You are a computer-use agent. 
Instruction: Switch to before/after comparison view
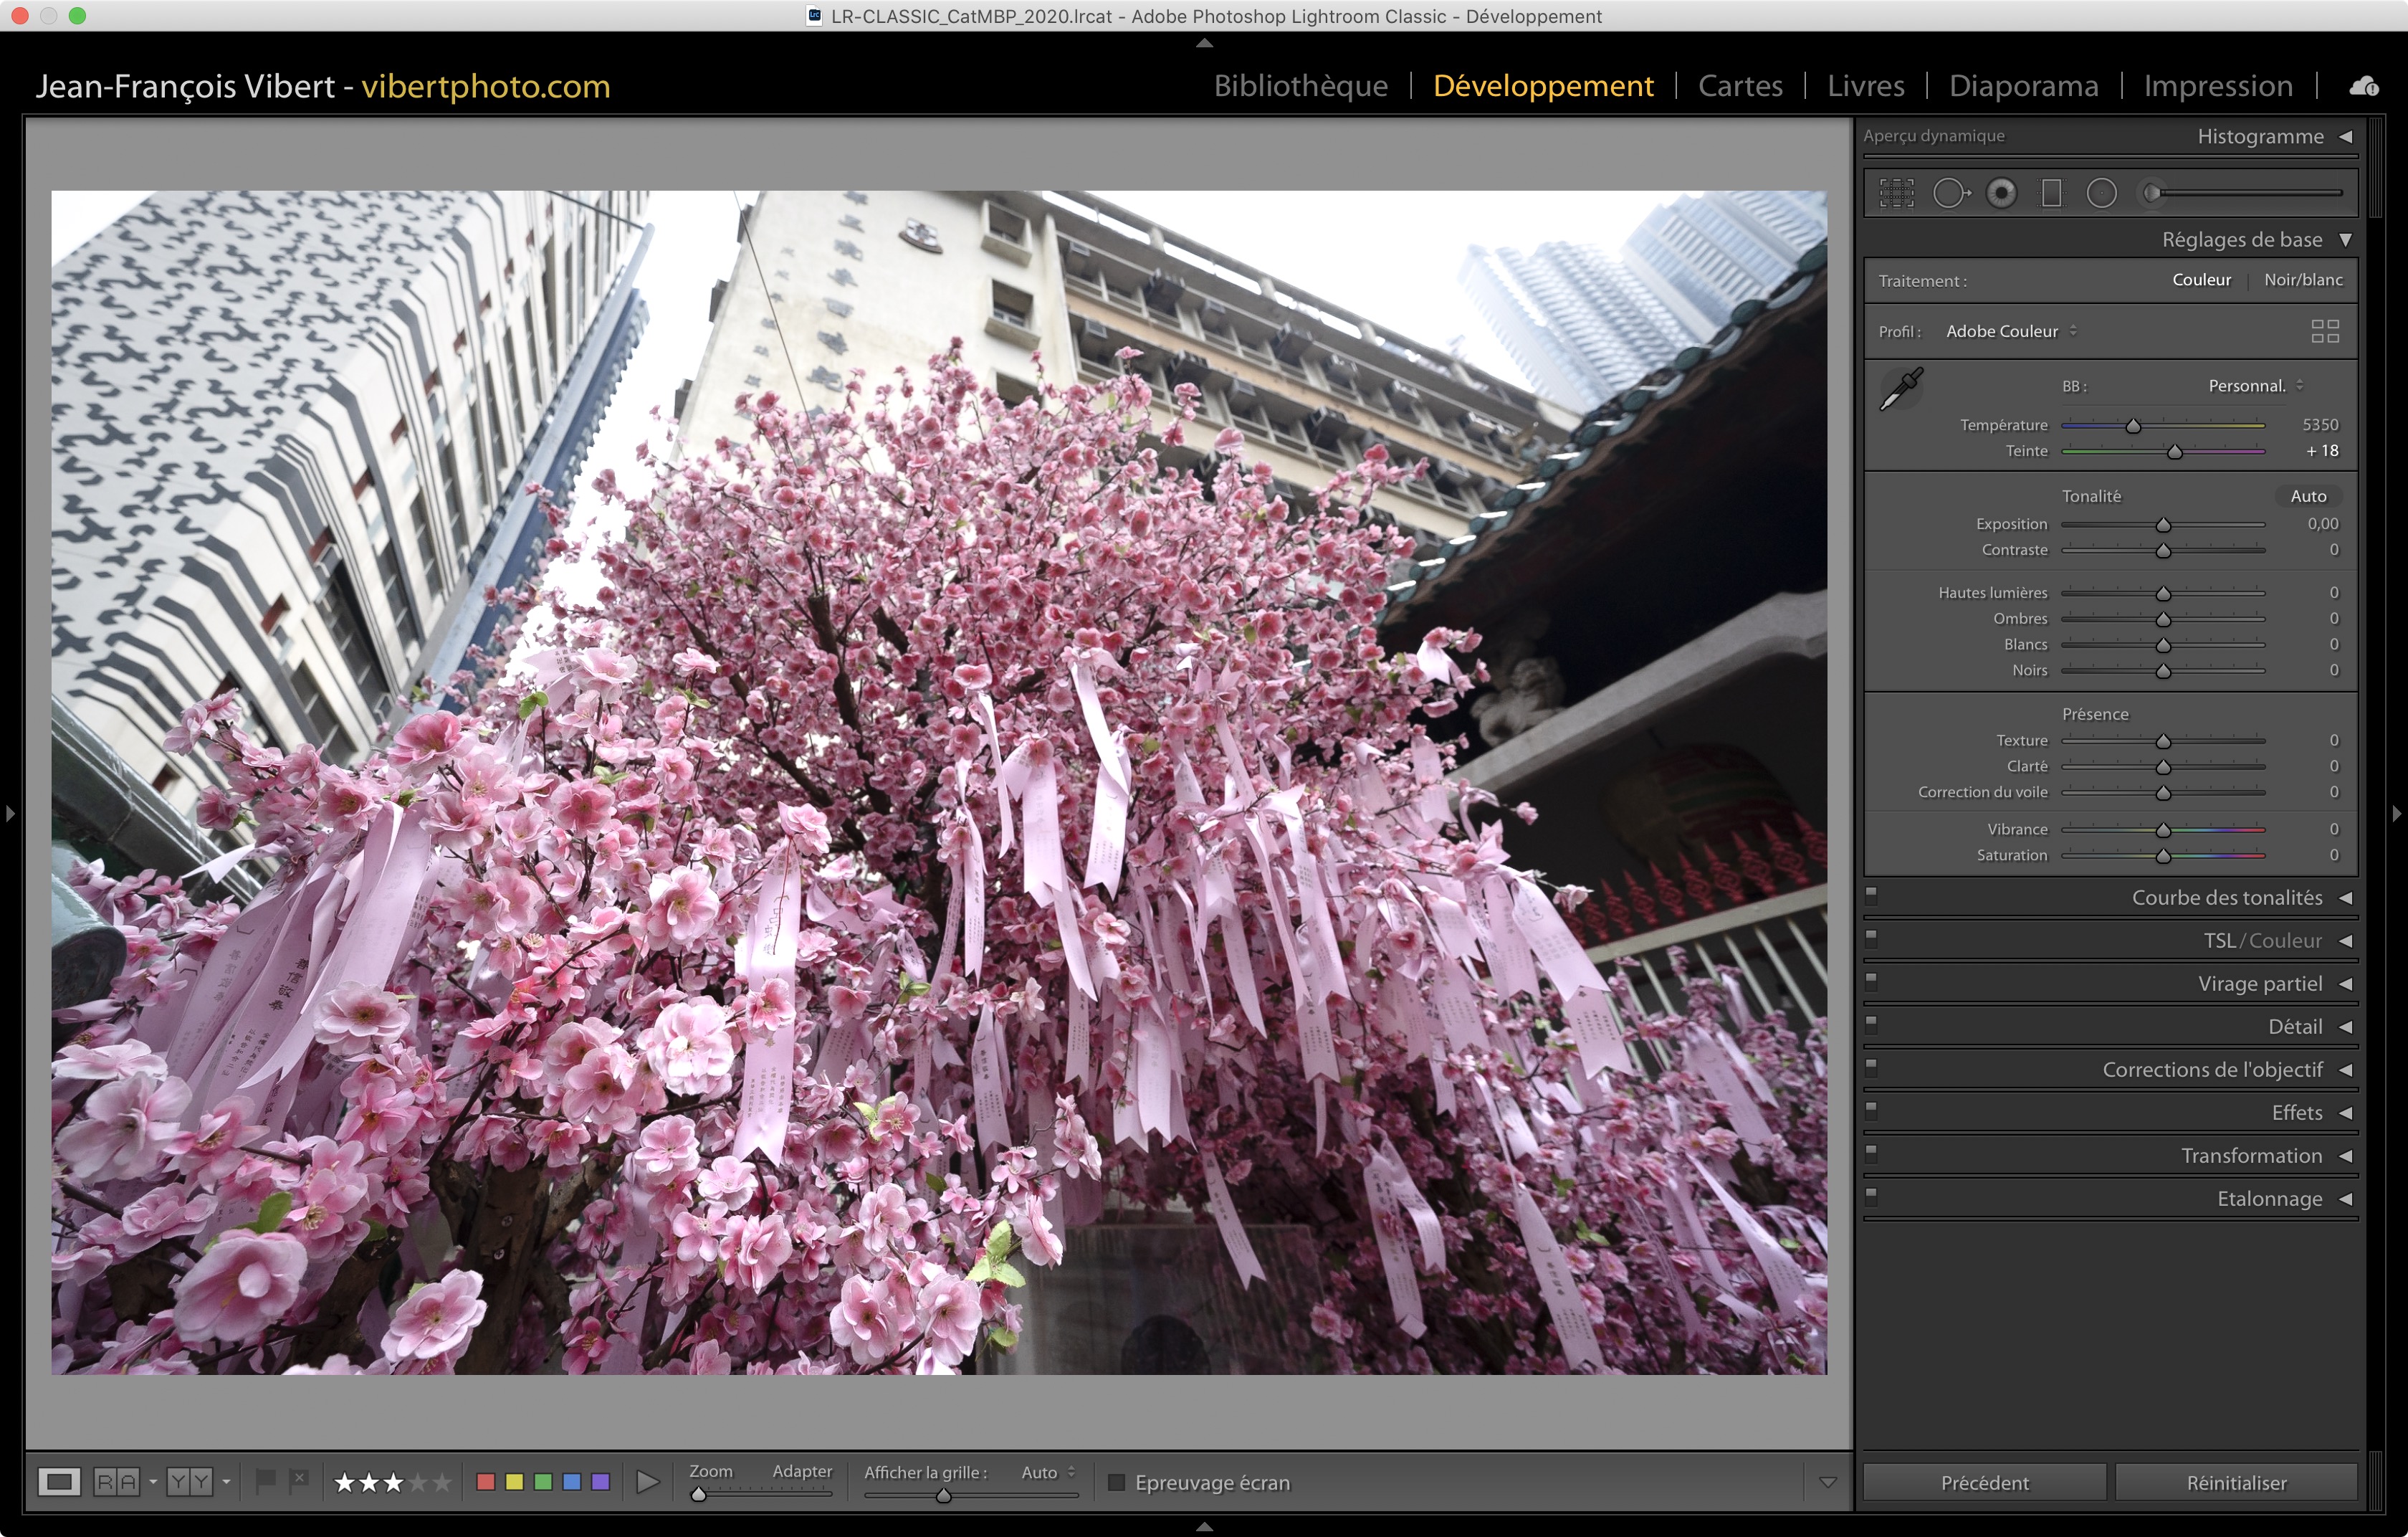pyautogui.click(x=116, y=1482)
